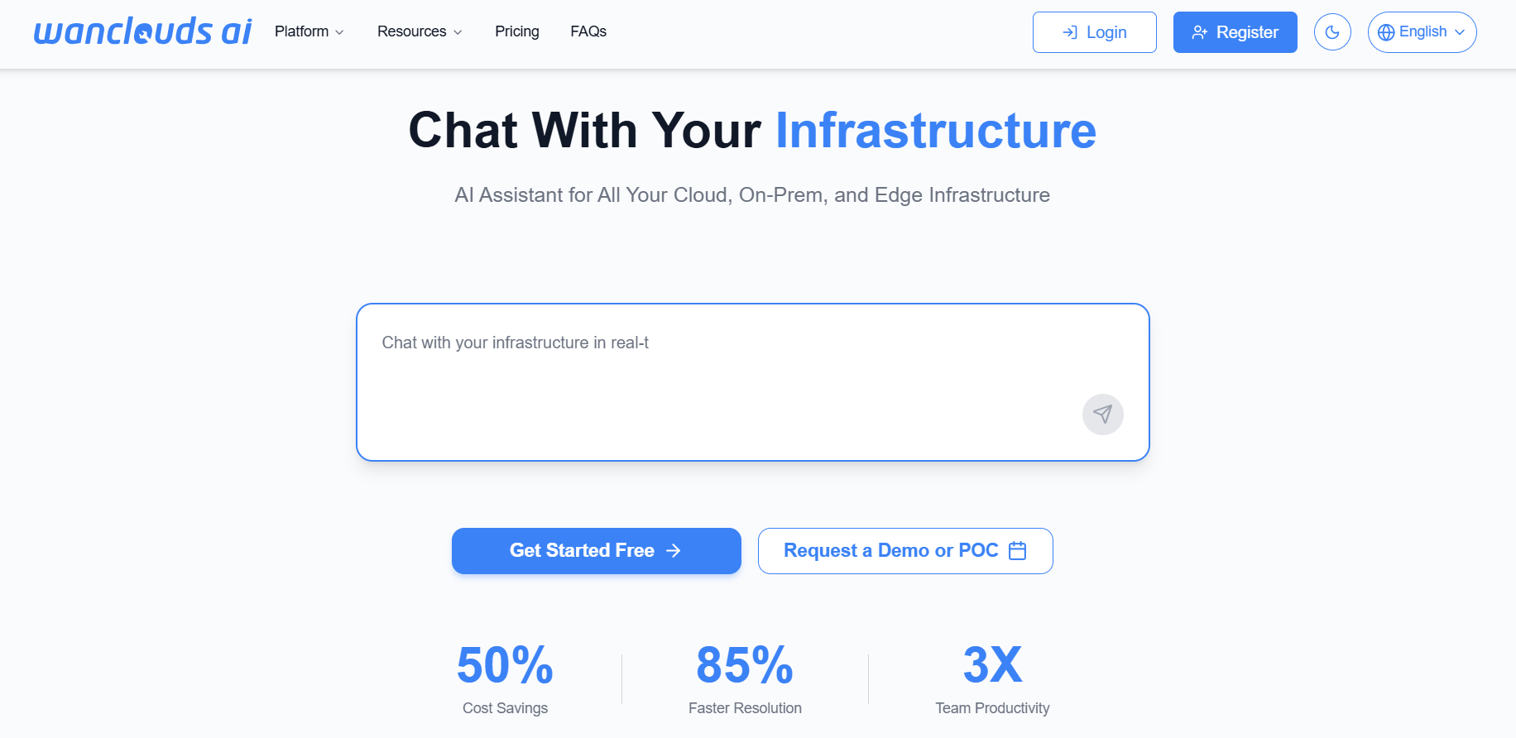
Task: Open the Pricing page
Action: point(517,31)
